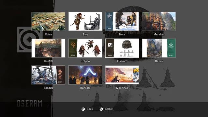Click the circle Back button icon
208x117 pixels.
[83, 109]
